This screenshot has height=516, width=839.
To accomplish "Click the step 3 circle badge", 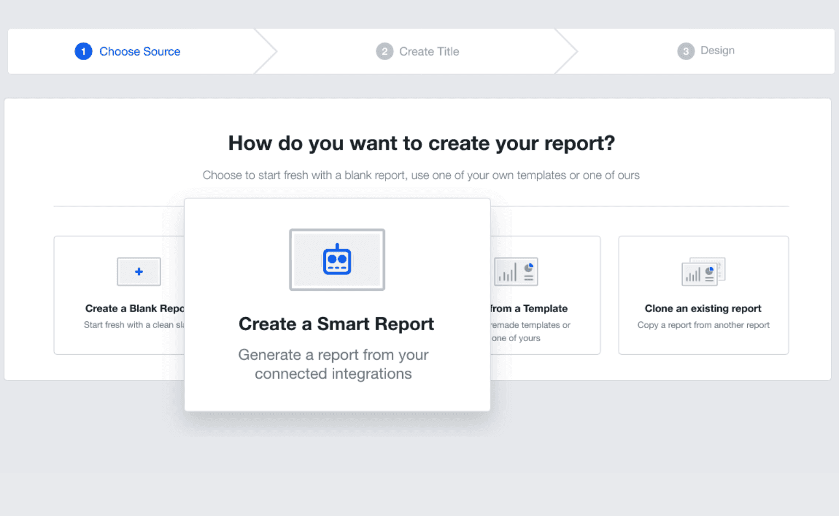I will coord(686,51).
